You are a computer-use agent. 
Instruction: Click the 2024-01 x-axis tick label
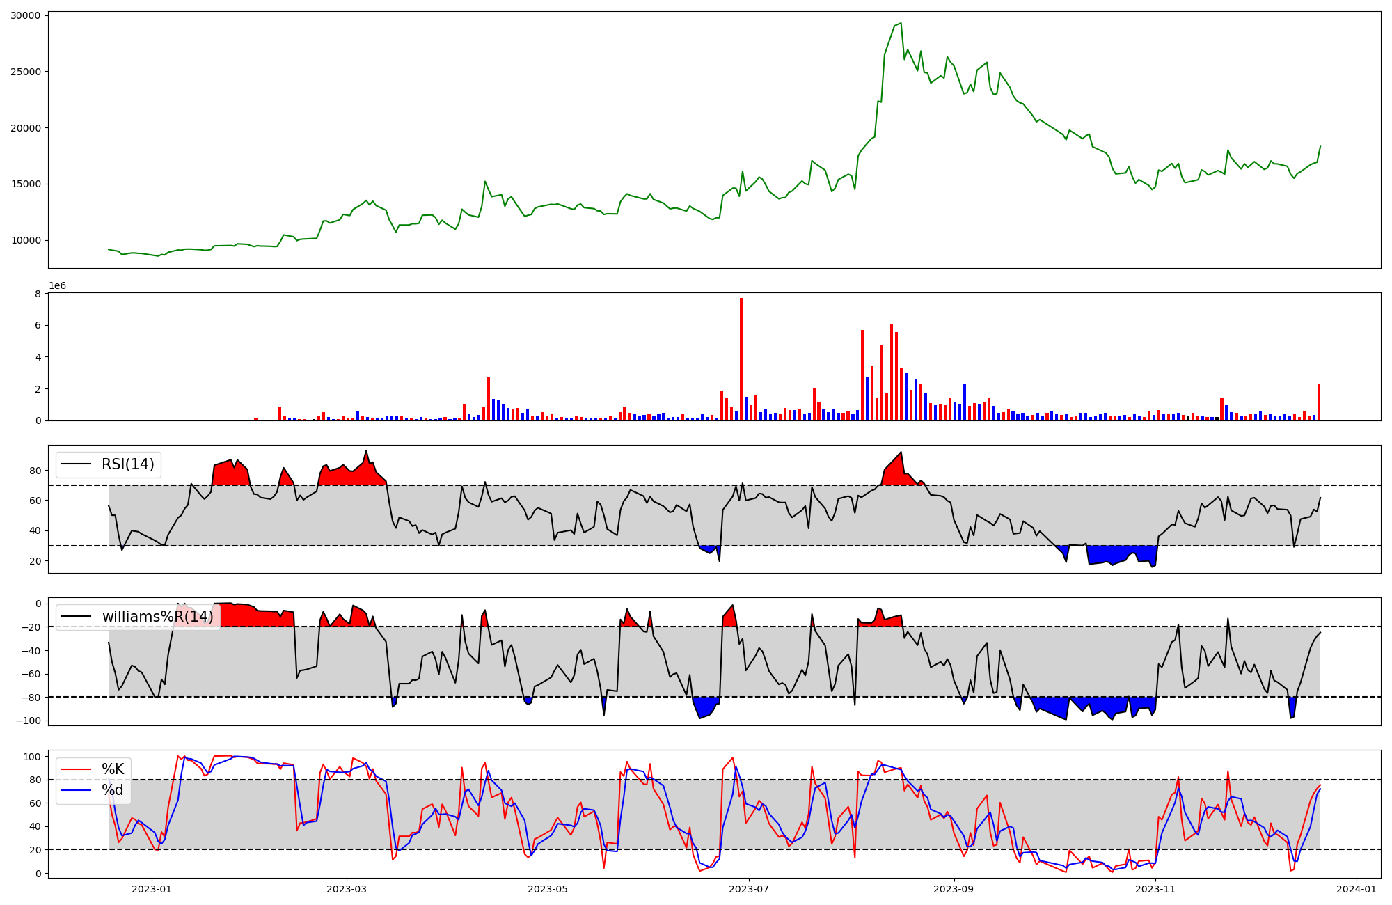1356,889
